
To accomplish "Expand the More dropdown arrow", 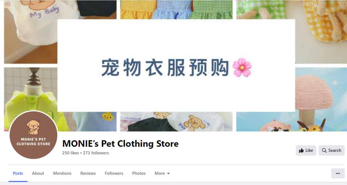I will pos(168,173).
